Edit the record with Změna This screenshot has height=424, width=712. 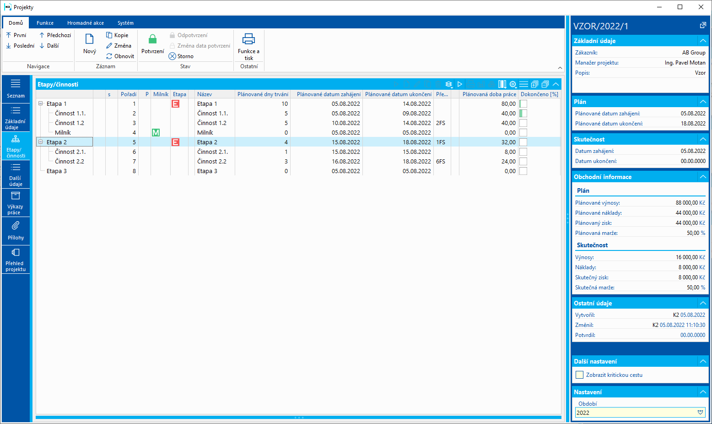pos(119,46)
